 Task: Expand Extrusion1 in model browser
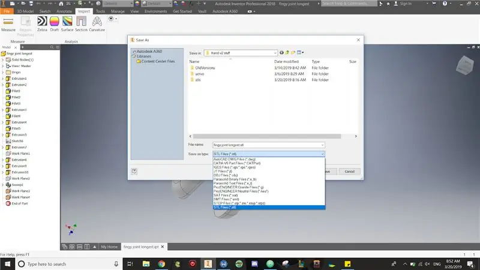tap(3, 79)
